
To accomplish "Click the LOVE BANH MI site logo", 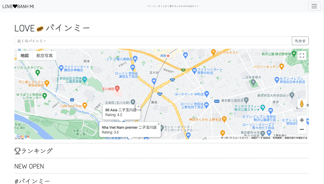I will pos(18,6).
